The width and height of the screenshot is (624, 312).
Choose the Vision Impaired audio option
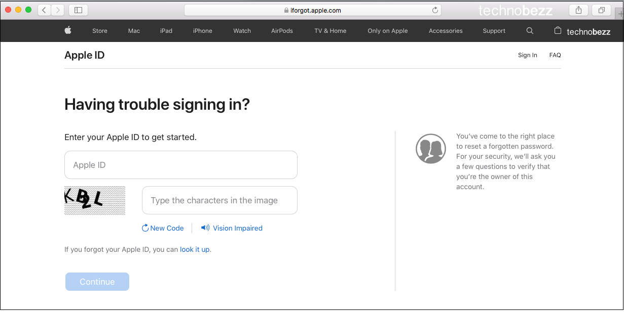coord(238,228)
